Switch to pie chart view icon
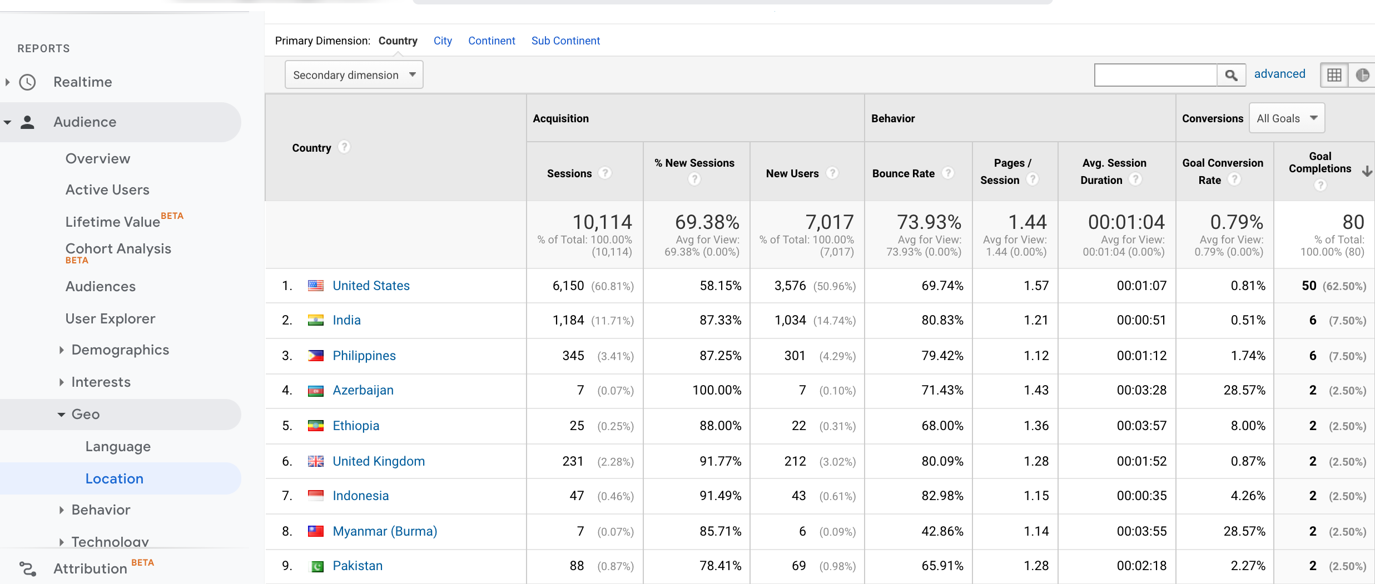 pyautogui.click(x=1362, y=75)
